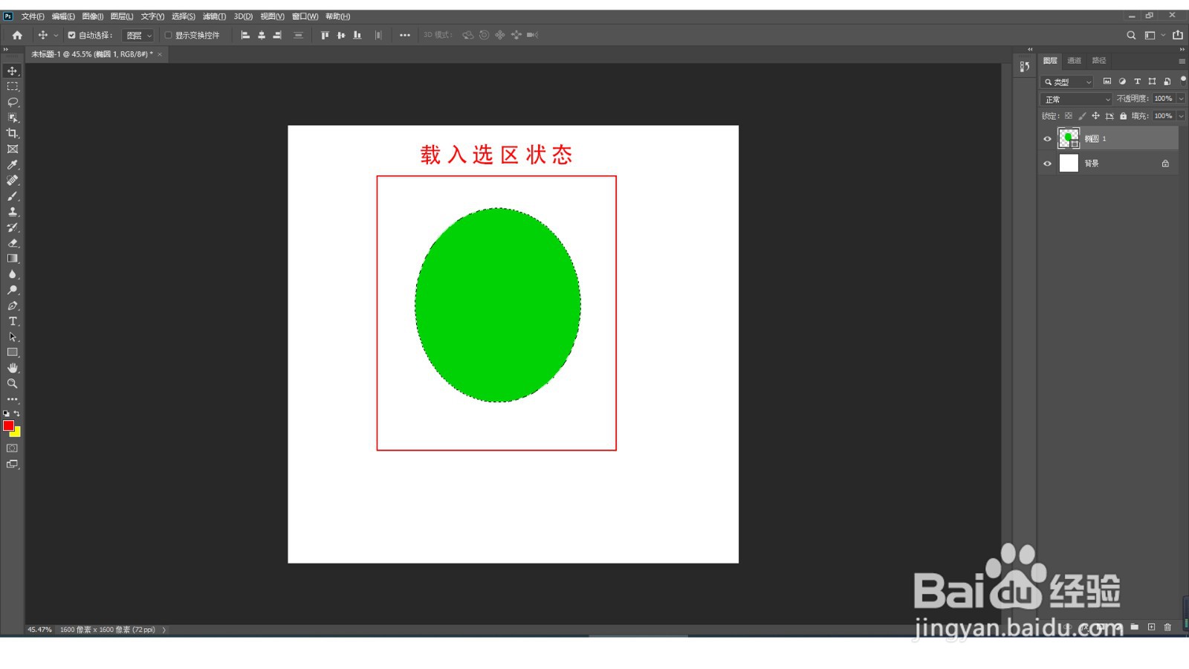Open the 路径 panel tab

1098,60
